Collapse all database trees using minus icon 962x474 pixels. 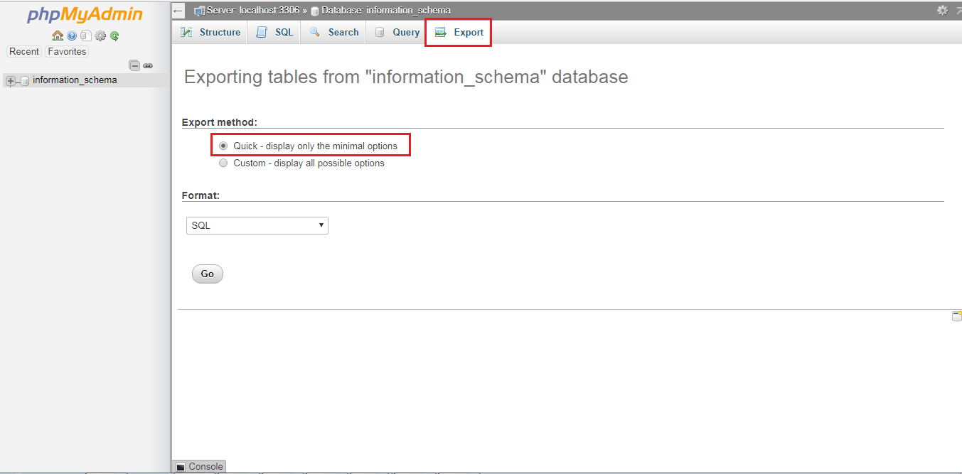[x=134, y=65]
